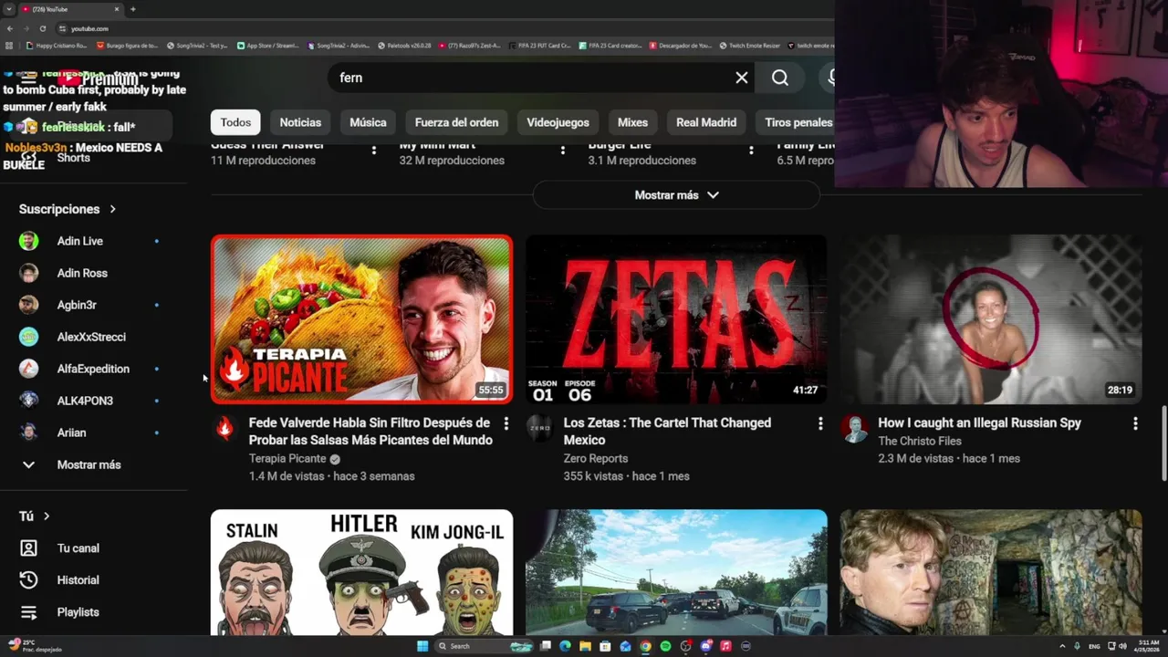Click the ZETAS video thumbnail

(x=676, y=319)
